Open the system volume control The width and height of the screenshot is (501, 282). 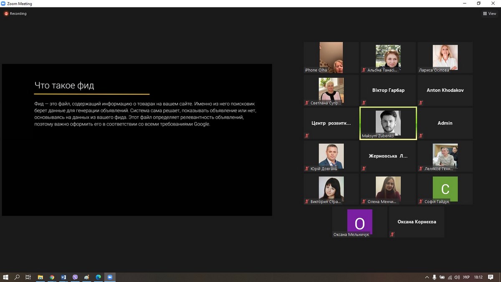[457, 277]
